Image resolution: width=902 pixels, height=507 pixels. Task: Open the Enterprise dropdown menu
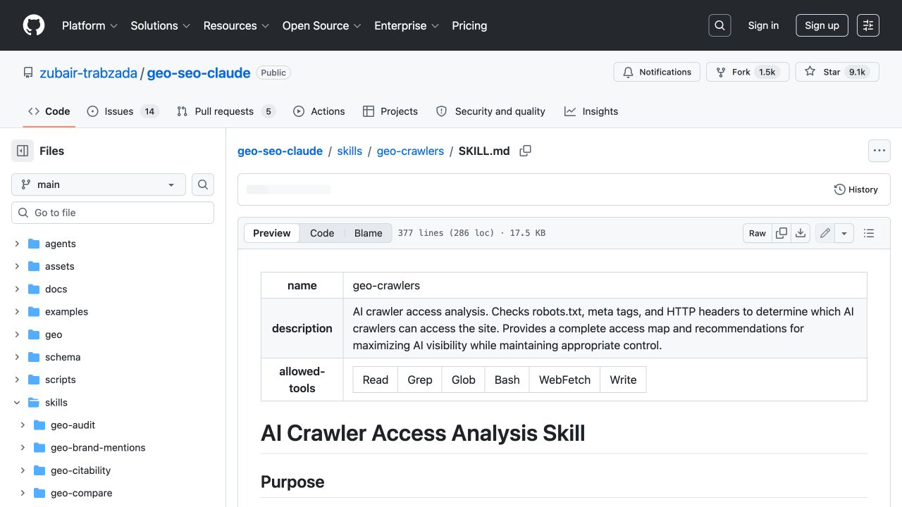(x=407, y=25)
